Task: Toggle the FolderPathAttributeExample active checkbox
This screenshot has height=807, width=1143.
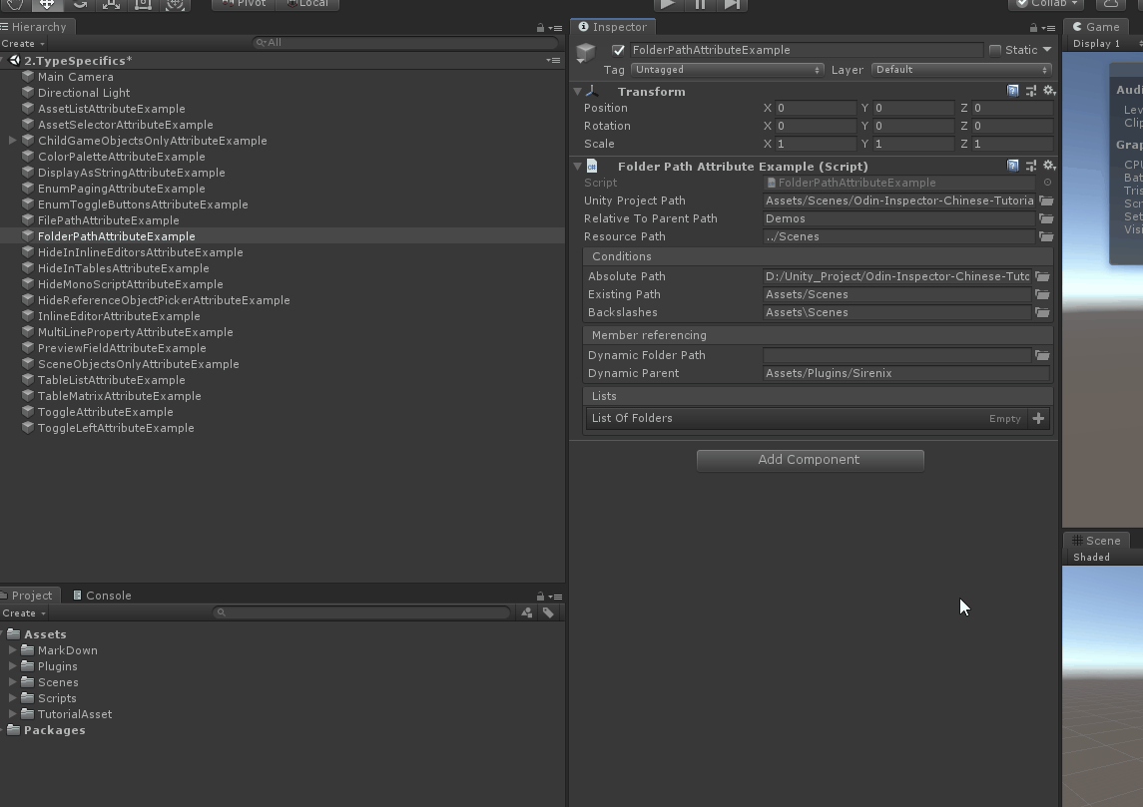Action: (x=619, y=50)
